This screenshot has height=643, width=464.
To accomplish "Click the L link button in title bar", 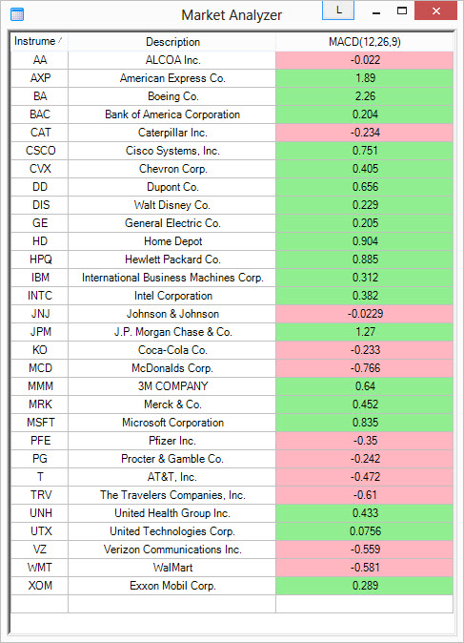I will click(x=338, y=10).
